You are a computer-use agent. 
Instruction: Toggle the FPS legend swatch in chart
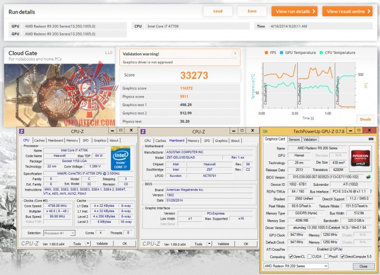click(x=266, y=53)
